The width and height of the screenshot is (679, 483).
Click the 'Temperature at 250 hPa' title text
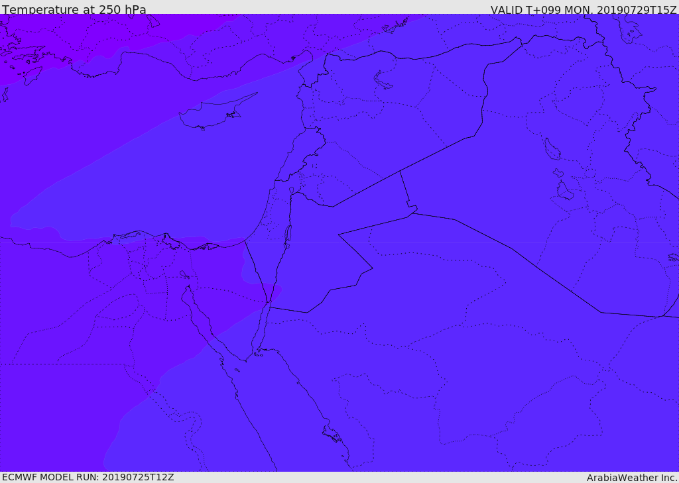(74, 9)
